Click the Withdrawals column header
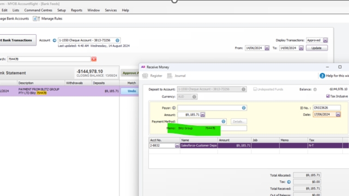This screenshot has height=196, width=349. tap(79, 83)
